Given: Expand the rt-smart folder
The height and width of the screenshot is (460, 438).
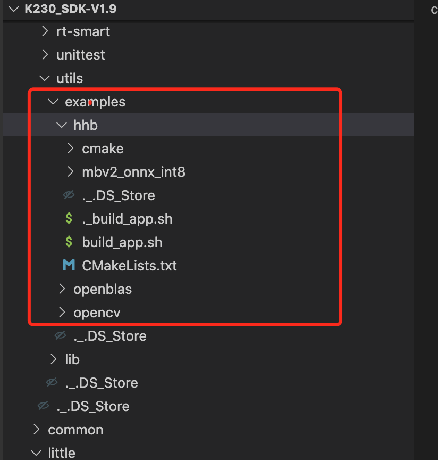Looking at the screenshot, I should 45,31.
